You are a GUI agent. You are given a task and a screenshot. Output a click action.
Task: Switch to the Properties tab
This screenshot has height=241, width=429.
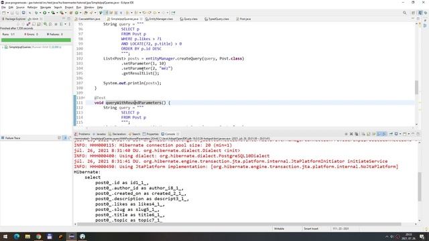[x=150, y=134]
